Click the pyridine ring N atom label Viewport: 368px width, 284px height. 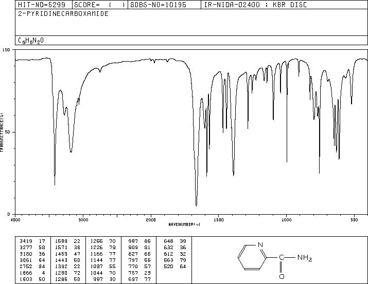tap(260, 245)
